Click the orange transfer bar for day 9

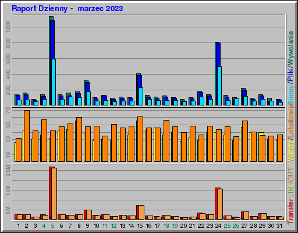point(89,215)
